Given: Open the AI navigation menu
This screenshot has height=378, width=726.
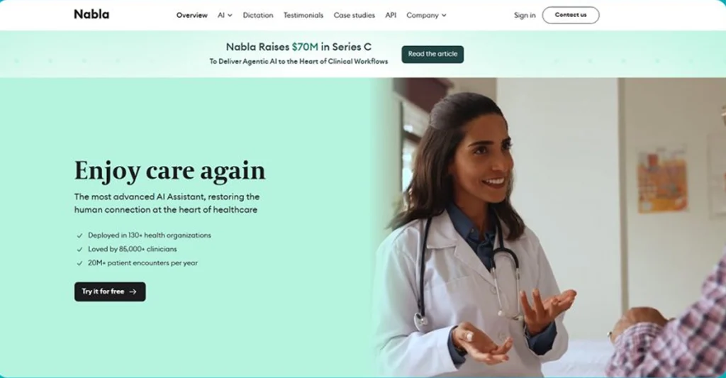Looking at the screenshot, I should (x=225, y=16).
